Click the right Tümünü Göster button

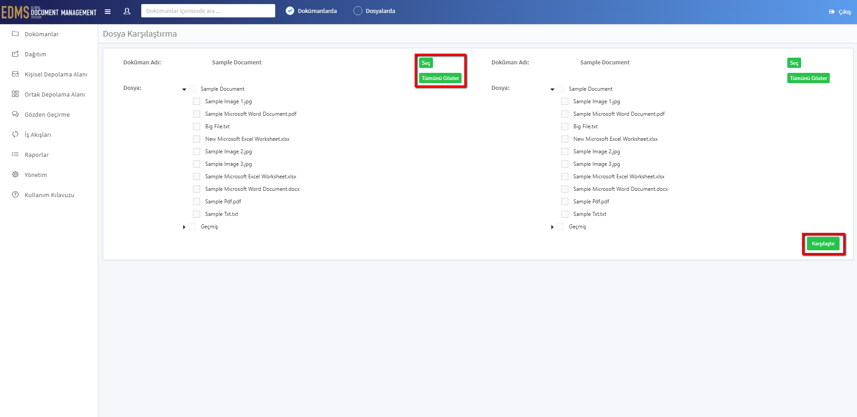808,78
